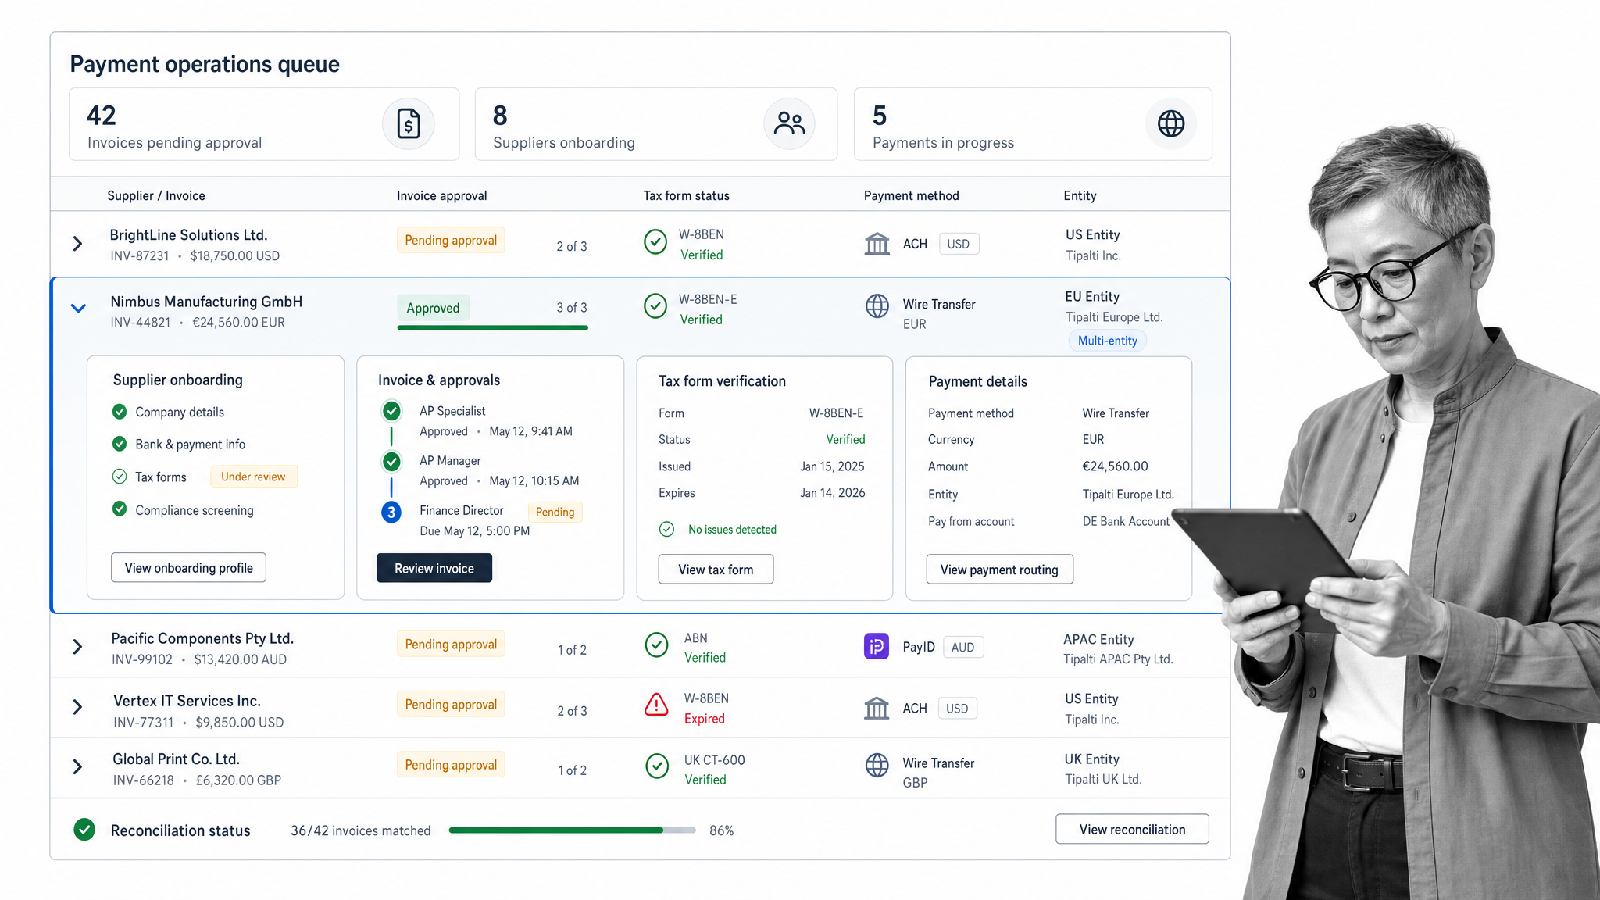Click Pending approval badge for Pacific Components
Image resolution: width=1600 pixels, height=900 pixels.
click(451, 644)
